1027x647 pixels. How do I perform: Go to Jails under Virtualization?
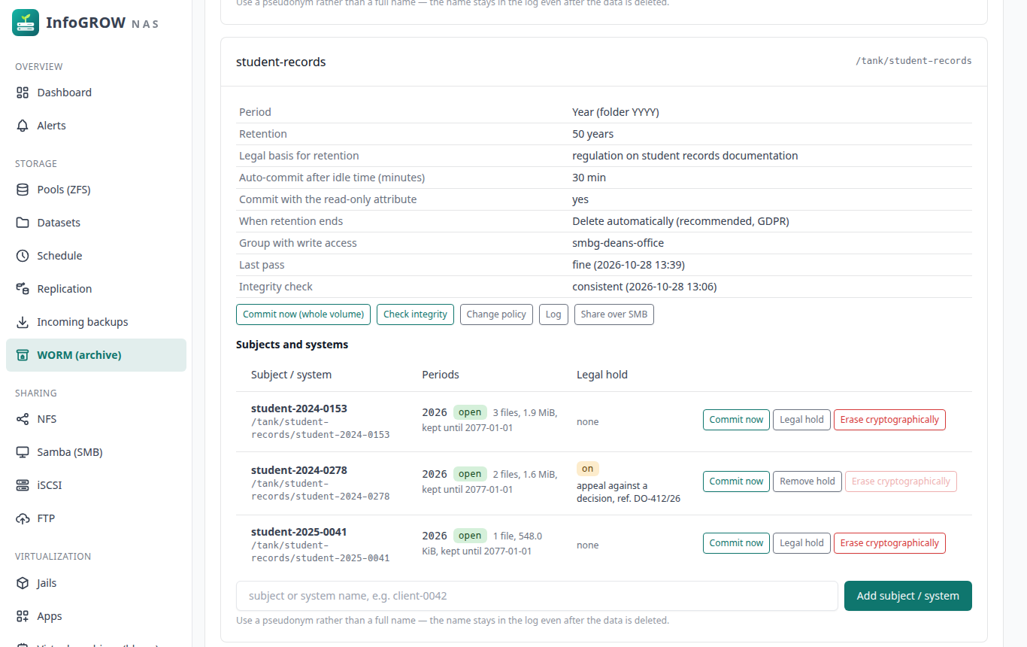[96, 583]
